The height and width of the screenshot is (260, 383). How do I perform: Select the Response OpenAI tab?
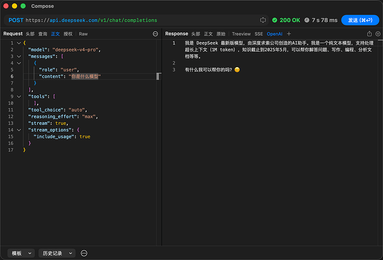[x=275, y=34]
